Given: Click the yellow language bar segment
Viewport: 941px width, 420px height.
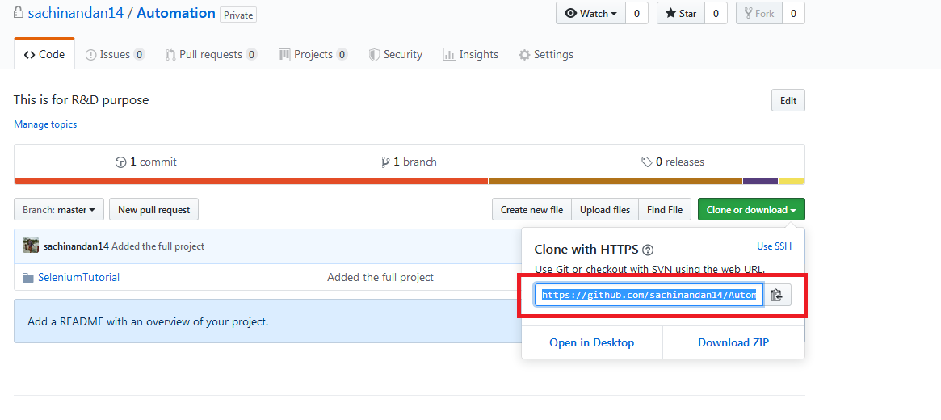Looking at the screenshot, I should tap(792, 181).
